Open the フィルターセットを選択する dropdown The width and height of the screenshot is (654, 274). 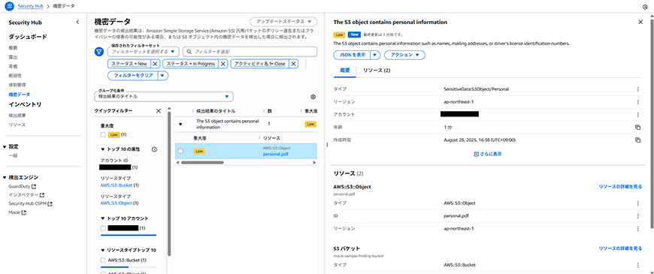coord(144,52)
